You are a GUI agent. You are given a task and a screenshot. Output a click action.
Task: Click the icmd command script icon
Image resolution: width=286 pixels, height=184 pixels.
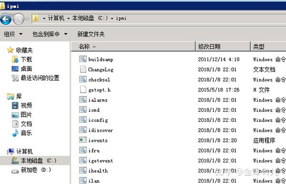click(83, 109)
